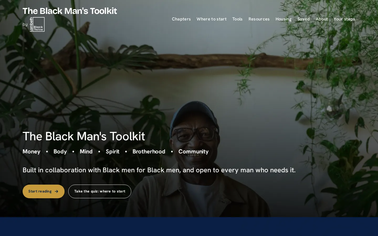Screen dimensions: 378x236
Task: Open Your steps in the navigation
Action: point(344,19)
